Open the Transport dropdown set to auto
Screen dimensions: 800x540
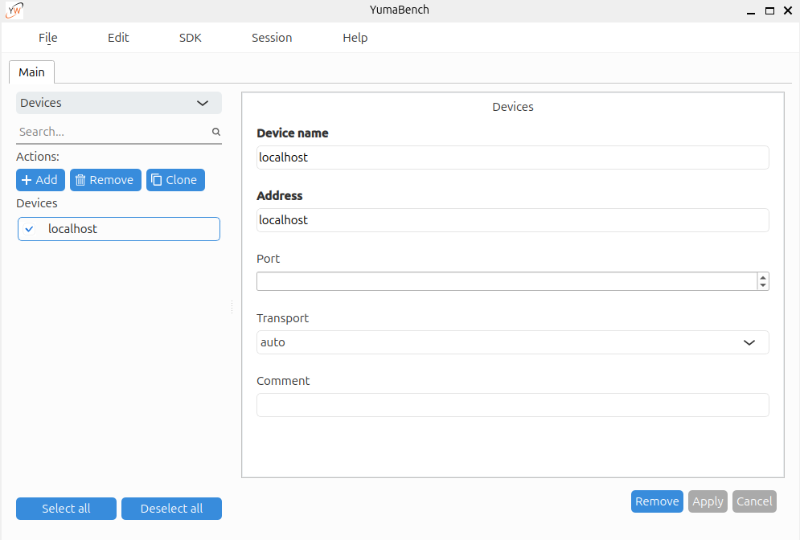point(513,342)
